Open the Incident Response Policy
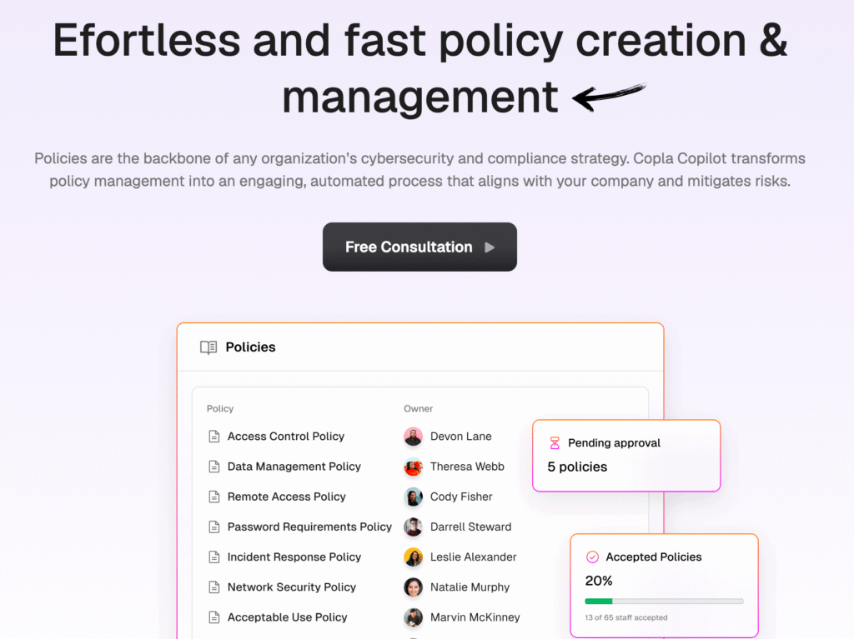This screenshot has width=854, height=639. 294,557
